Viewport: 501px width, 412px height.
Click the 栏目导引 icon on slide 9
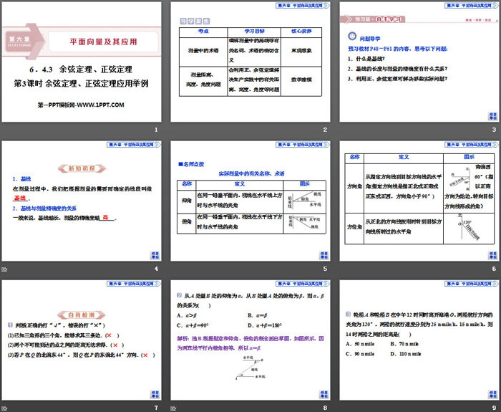tap(493, 394)
